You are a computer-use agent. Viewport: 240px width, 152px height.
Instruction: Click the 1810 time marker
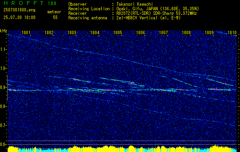click(232, 33)
